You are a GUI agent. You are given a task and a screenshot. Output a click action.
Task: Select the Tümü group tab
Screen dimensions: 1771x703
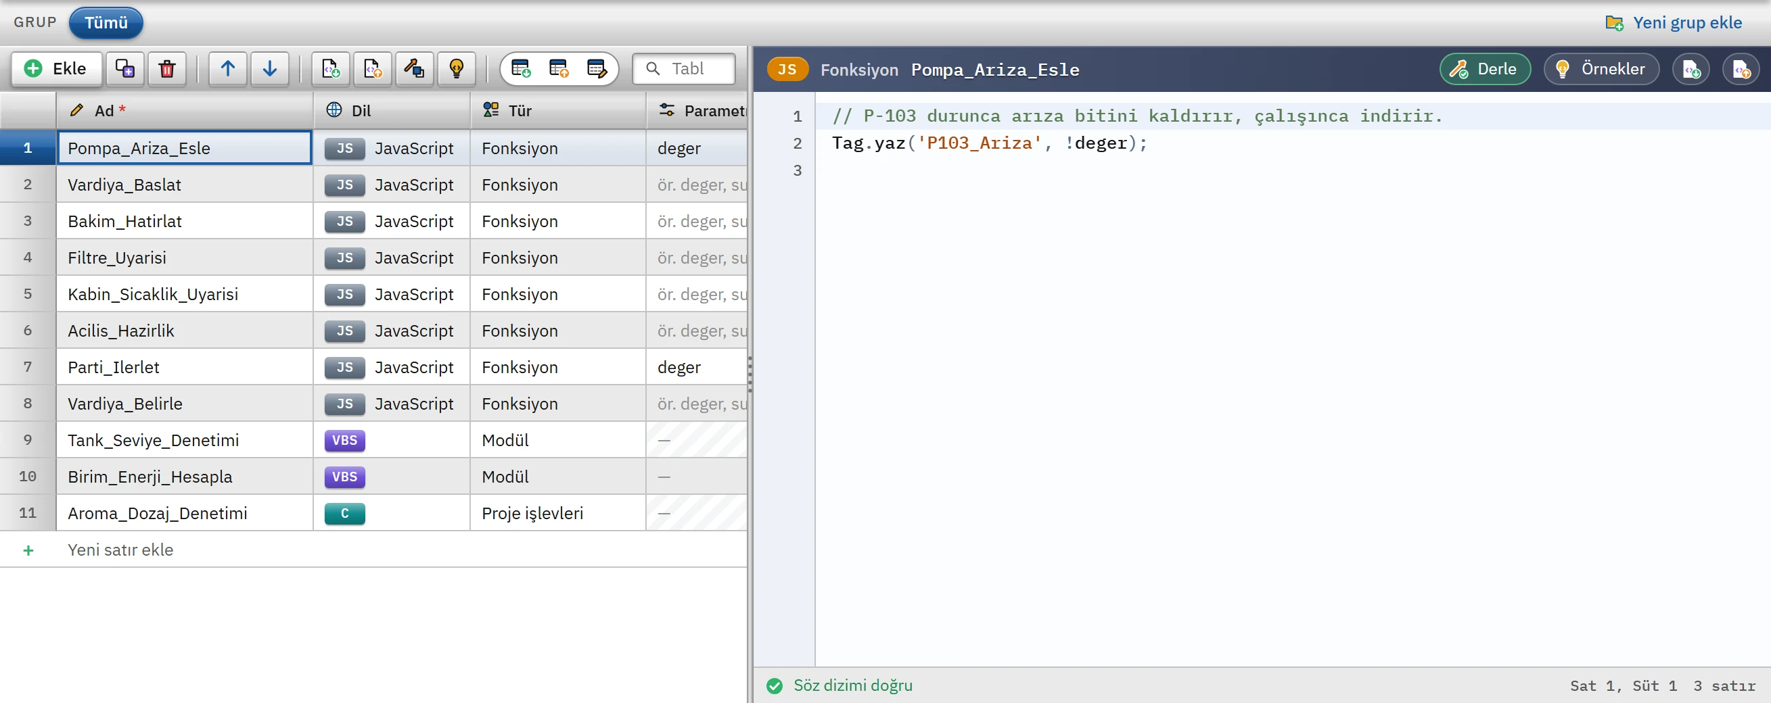click(106, 23)
